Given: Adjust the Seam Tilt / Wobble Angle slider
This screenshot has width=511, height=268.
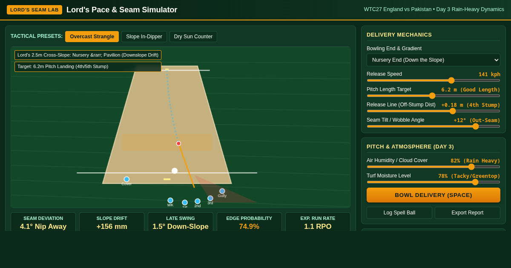Looking at the screenshot, I should pos(433,126).
